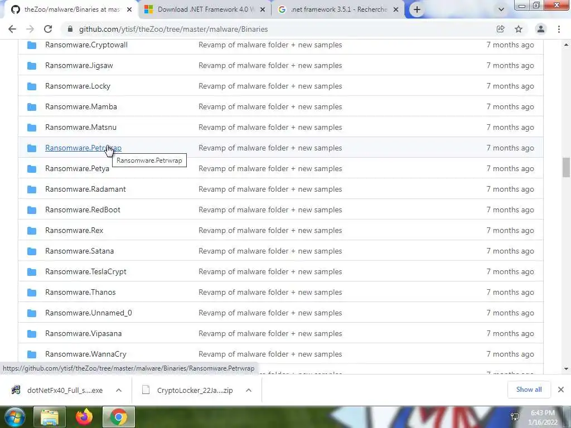Screen dimensions: 571x428
Task: Click the network icon in the system tray
Action: point(515,417)
